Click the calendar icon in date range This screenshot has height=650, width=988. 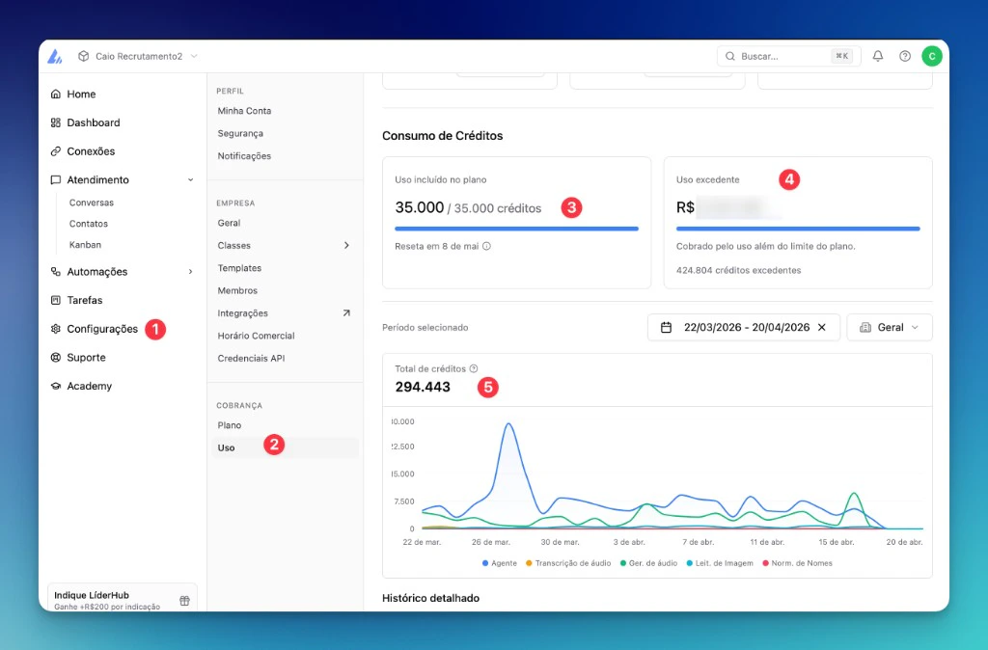[x=666, y=328]
